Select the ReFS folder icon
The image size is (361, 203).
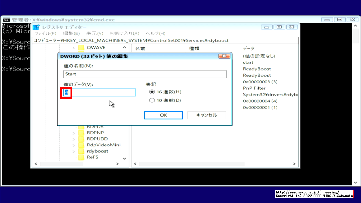[81, 157]
